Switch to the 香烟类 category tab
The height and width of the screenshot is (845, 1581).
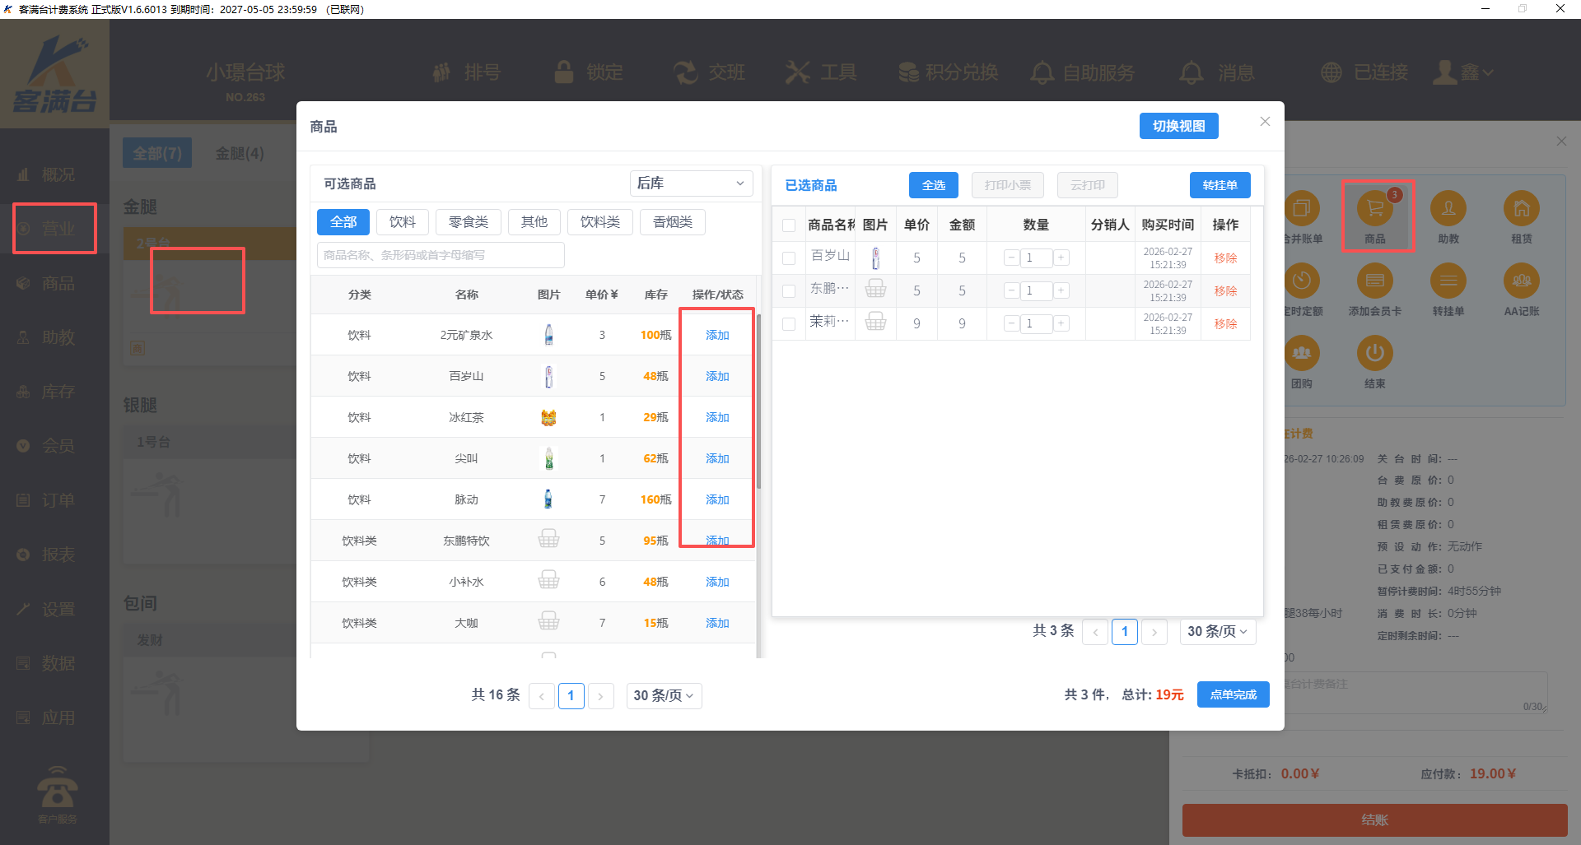672,222
